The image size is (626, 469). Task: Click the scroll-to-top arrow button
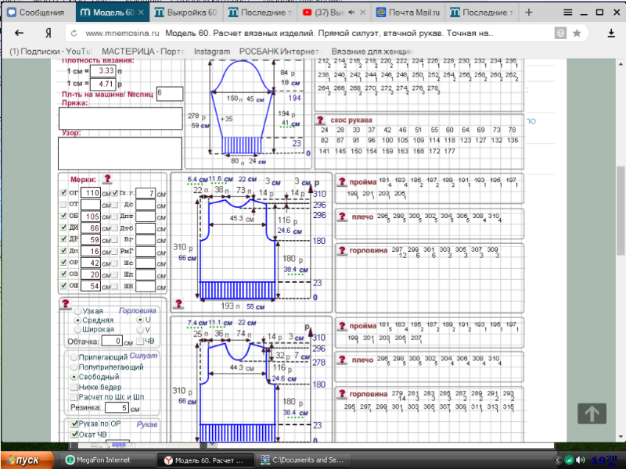[x=592, y=414]
